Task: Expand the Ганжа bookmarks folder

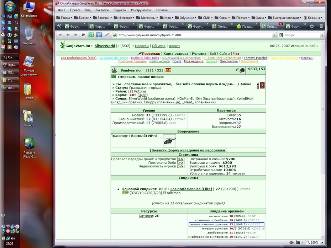Action: click(x=64, y=18)
